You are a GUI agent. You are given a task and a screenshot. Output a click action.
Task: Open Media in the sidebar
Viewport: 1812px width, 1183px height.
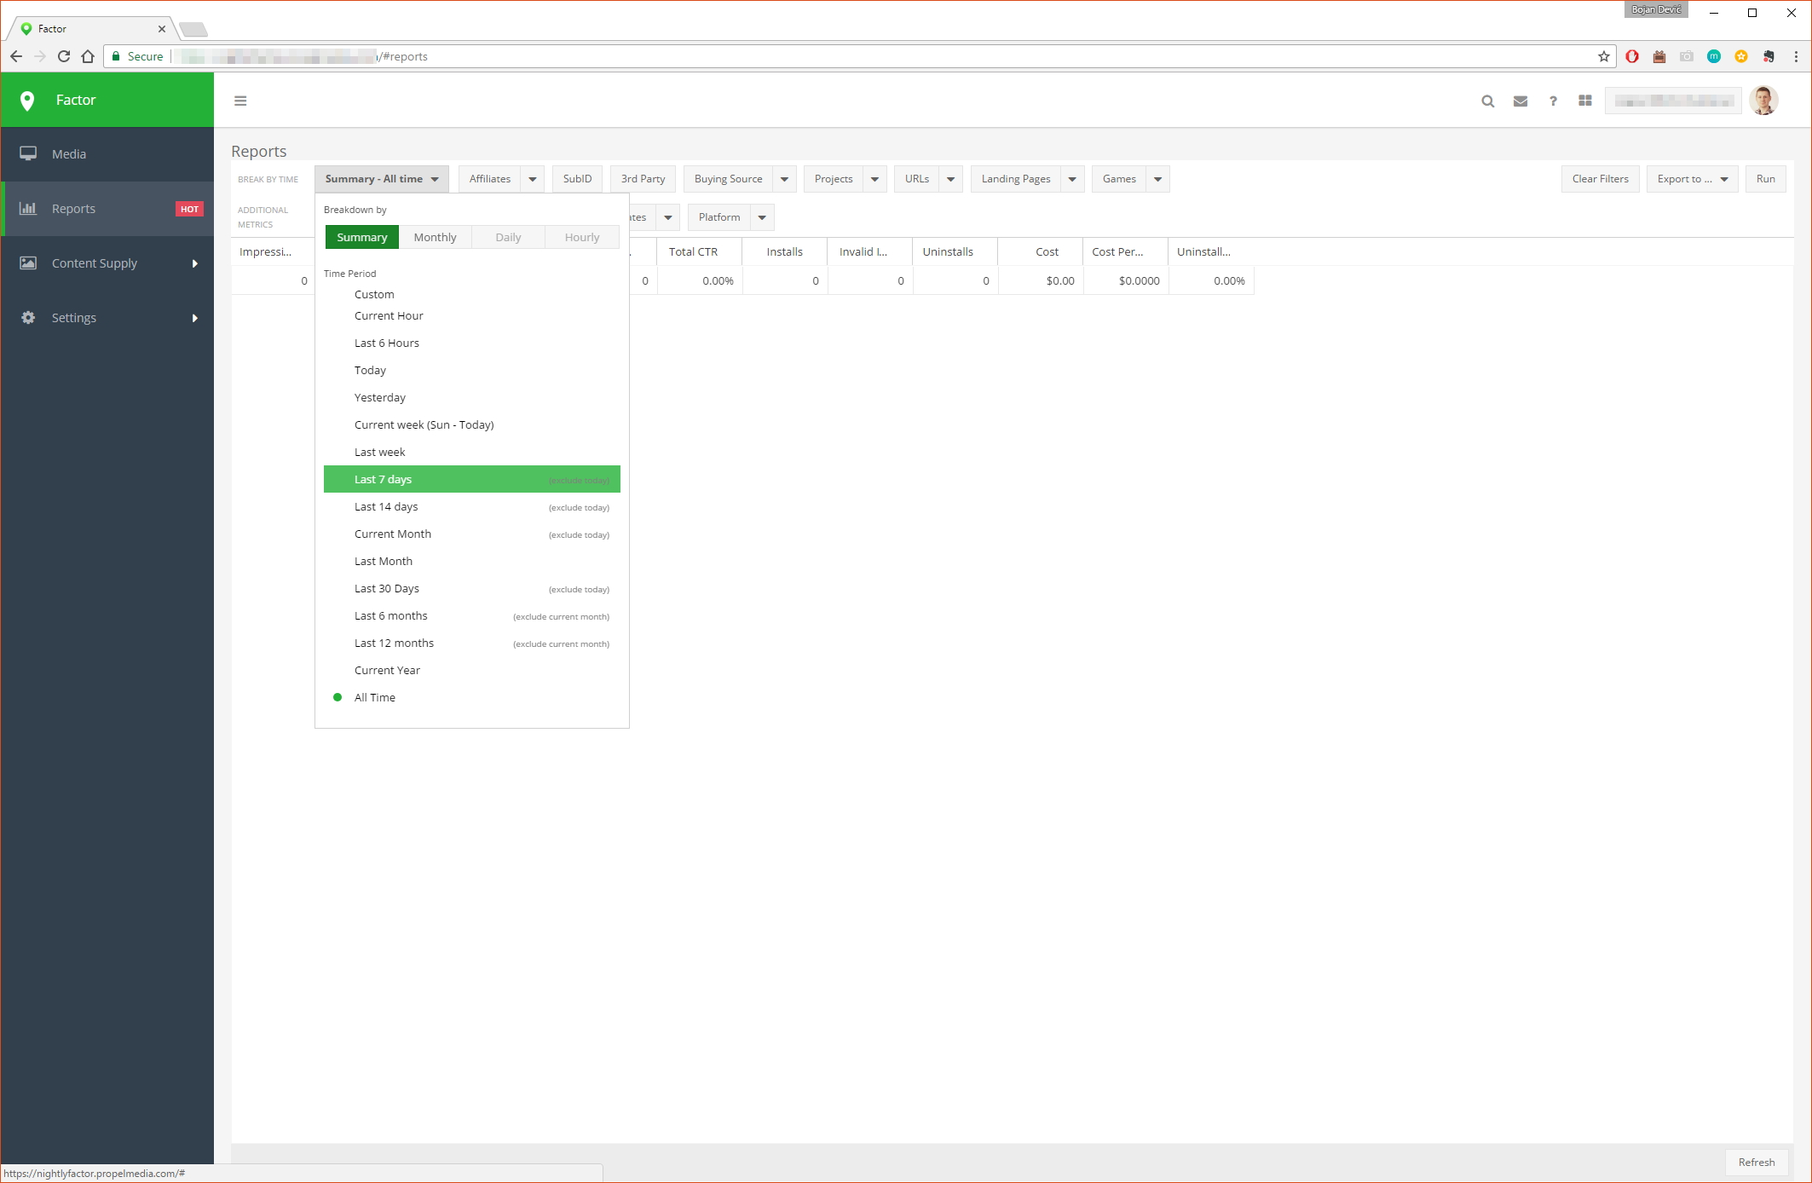tap(69, 154)
